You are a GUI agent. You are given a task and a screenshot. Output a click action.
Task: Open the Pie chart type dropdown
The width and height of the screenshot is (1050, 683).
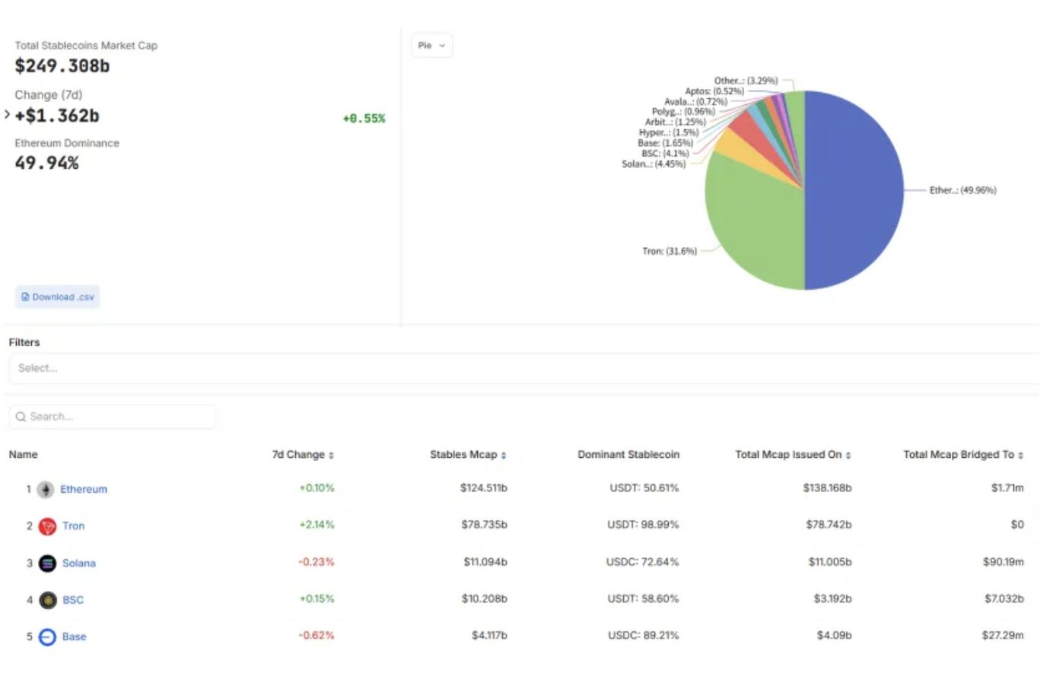pyautogui.click(x=431, y=46)
